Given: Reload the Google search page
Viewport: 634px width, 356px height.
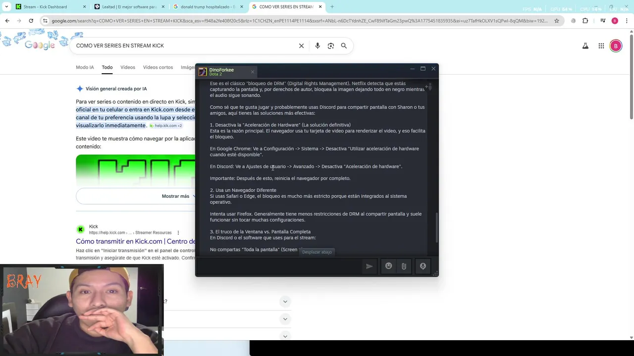Looking at the screenshot, I should click(31, 21).
